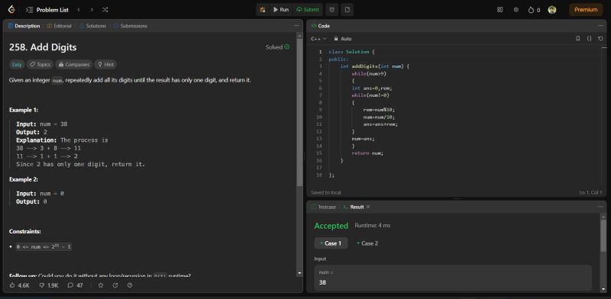Switch to the Description tab
The image size is (611, 299).
pyautogui.click(x=24, y=26)
